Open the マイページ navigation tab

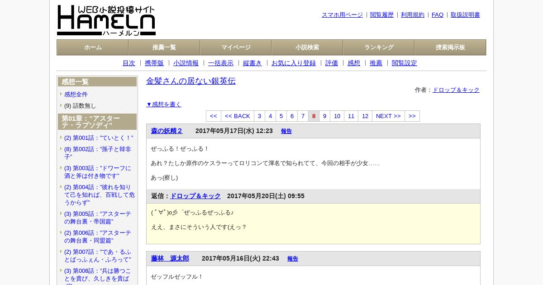[236, 47]
